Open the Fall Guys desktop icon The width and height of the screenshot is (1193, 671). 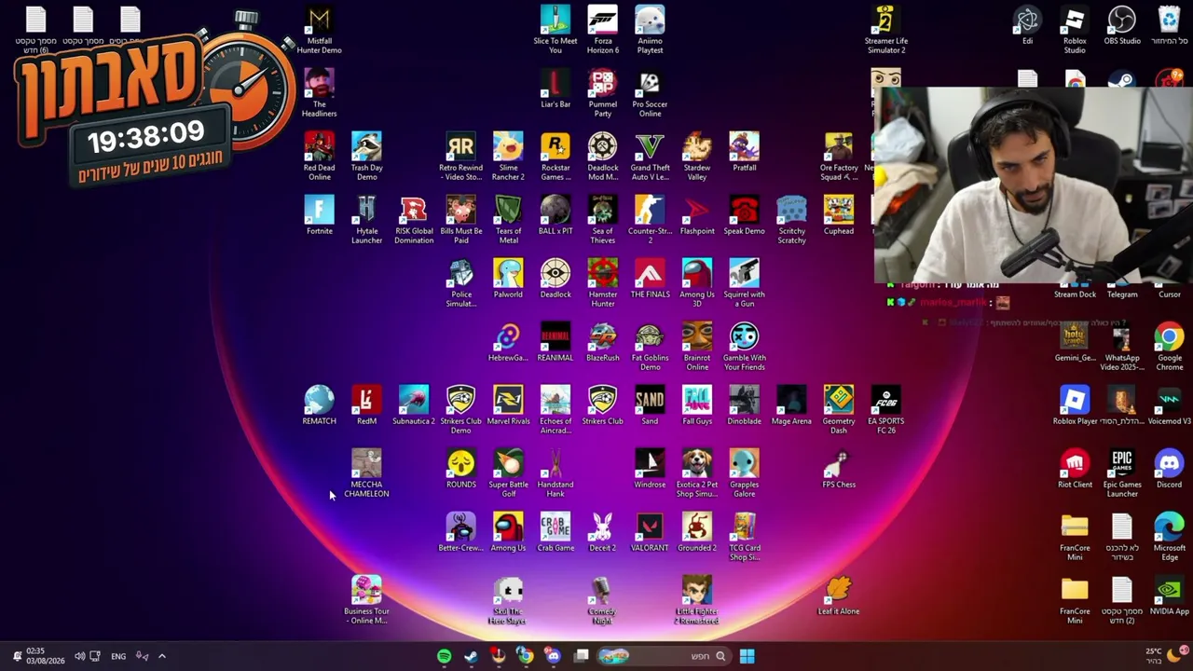(x=697, y=405)
